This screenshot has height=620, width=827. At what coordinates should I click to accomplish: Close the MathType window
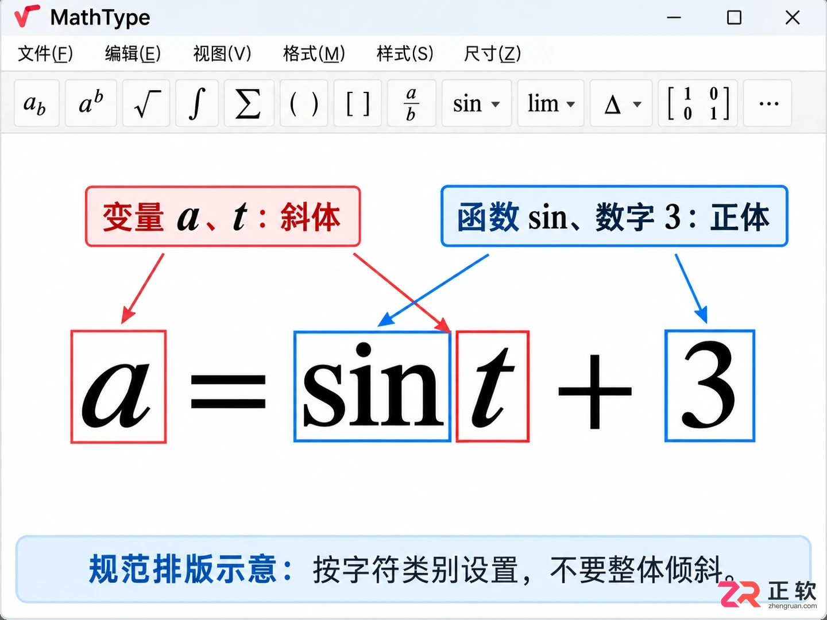point(793,18)
